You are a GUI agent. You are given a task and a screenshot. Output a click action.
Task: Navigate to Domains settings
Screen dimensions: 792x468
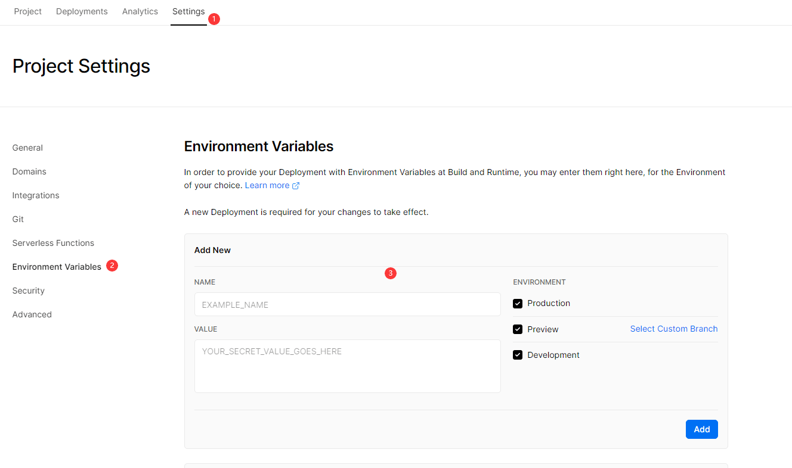pos(29,171)
